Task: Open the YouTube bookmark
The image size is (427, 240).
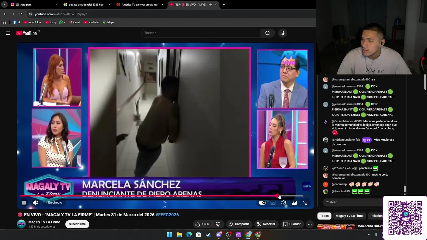Action: [x=91, y=22]
